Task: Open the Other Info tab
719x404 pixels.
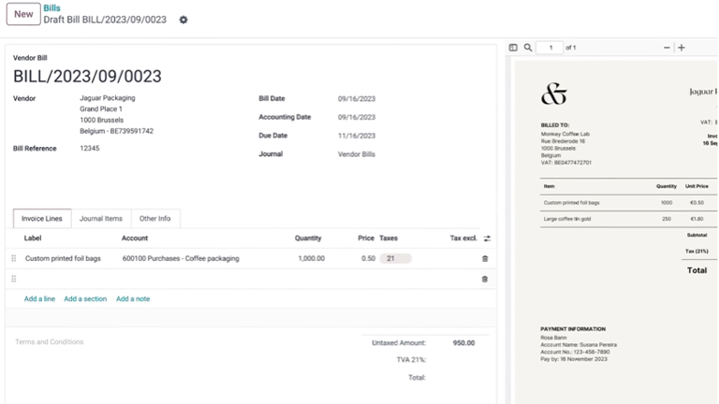Action: (154, 219)
